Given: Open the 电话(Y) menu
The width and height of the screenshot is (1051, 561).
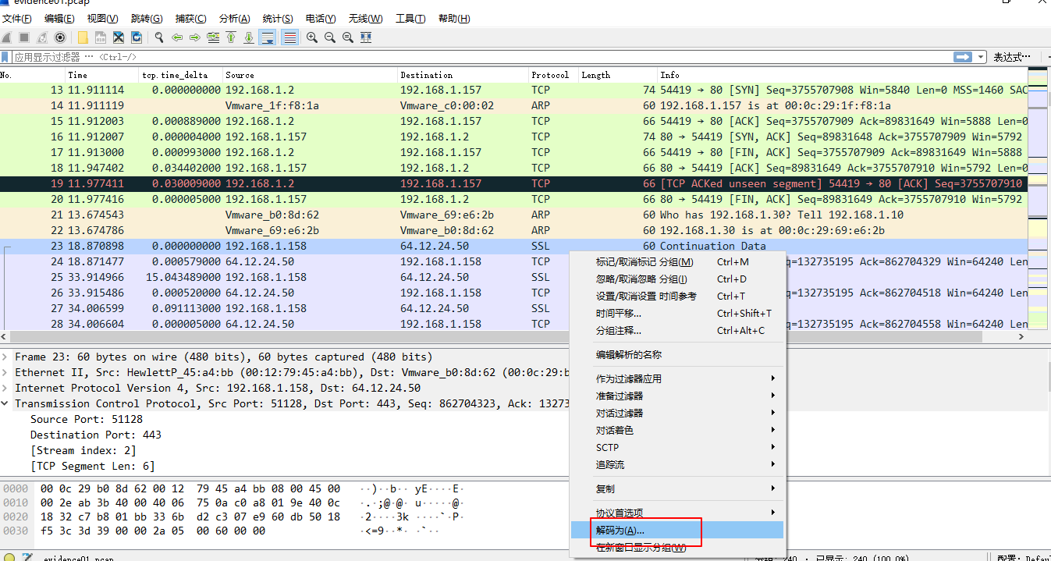Looking at the screenshot, I should point(321,19).
